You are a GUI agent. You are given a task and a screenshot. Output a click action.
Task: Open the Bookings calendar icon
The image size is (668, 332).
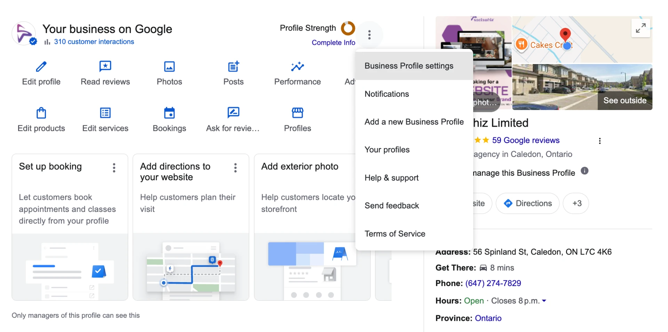pos(169,113)
